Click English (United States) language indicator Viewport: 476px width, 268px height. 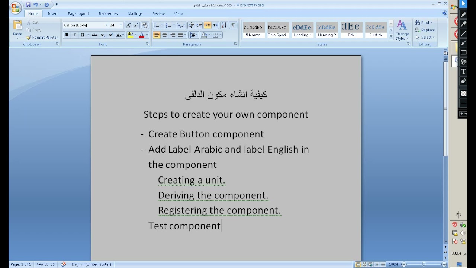click(x=91, y=264)
